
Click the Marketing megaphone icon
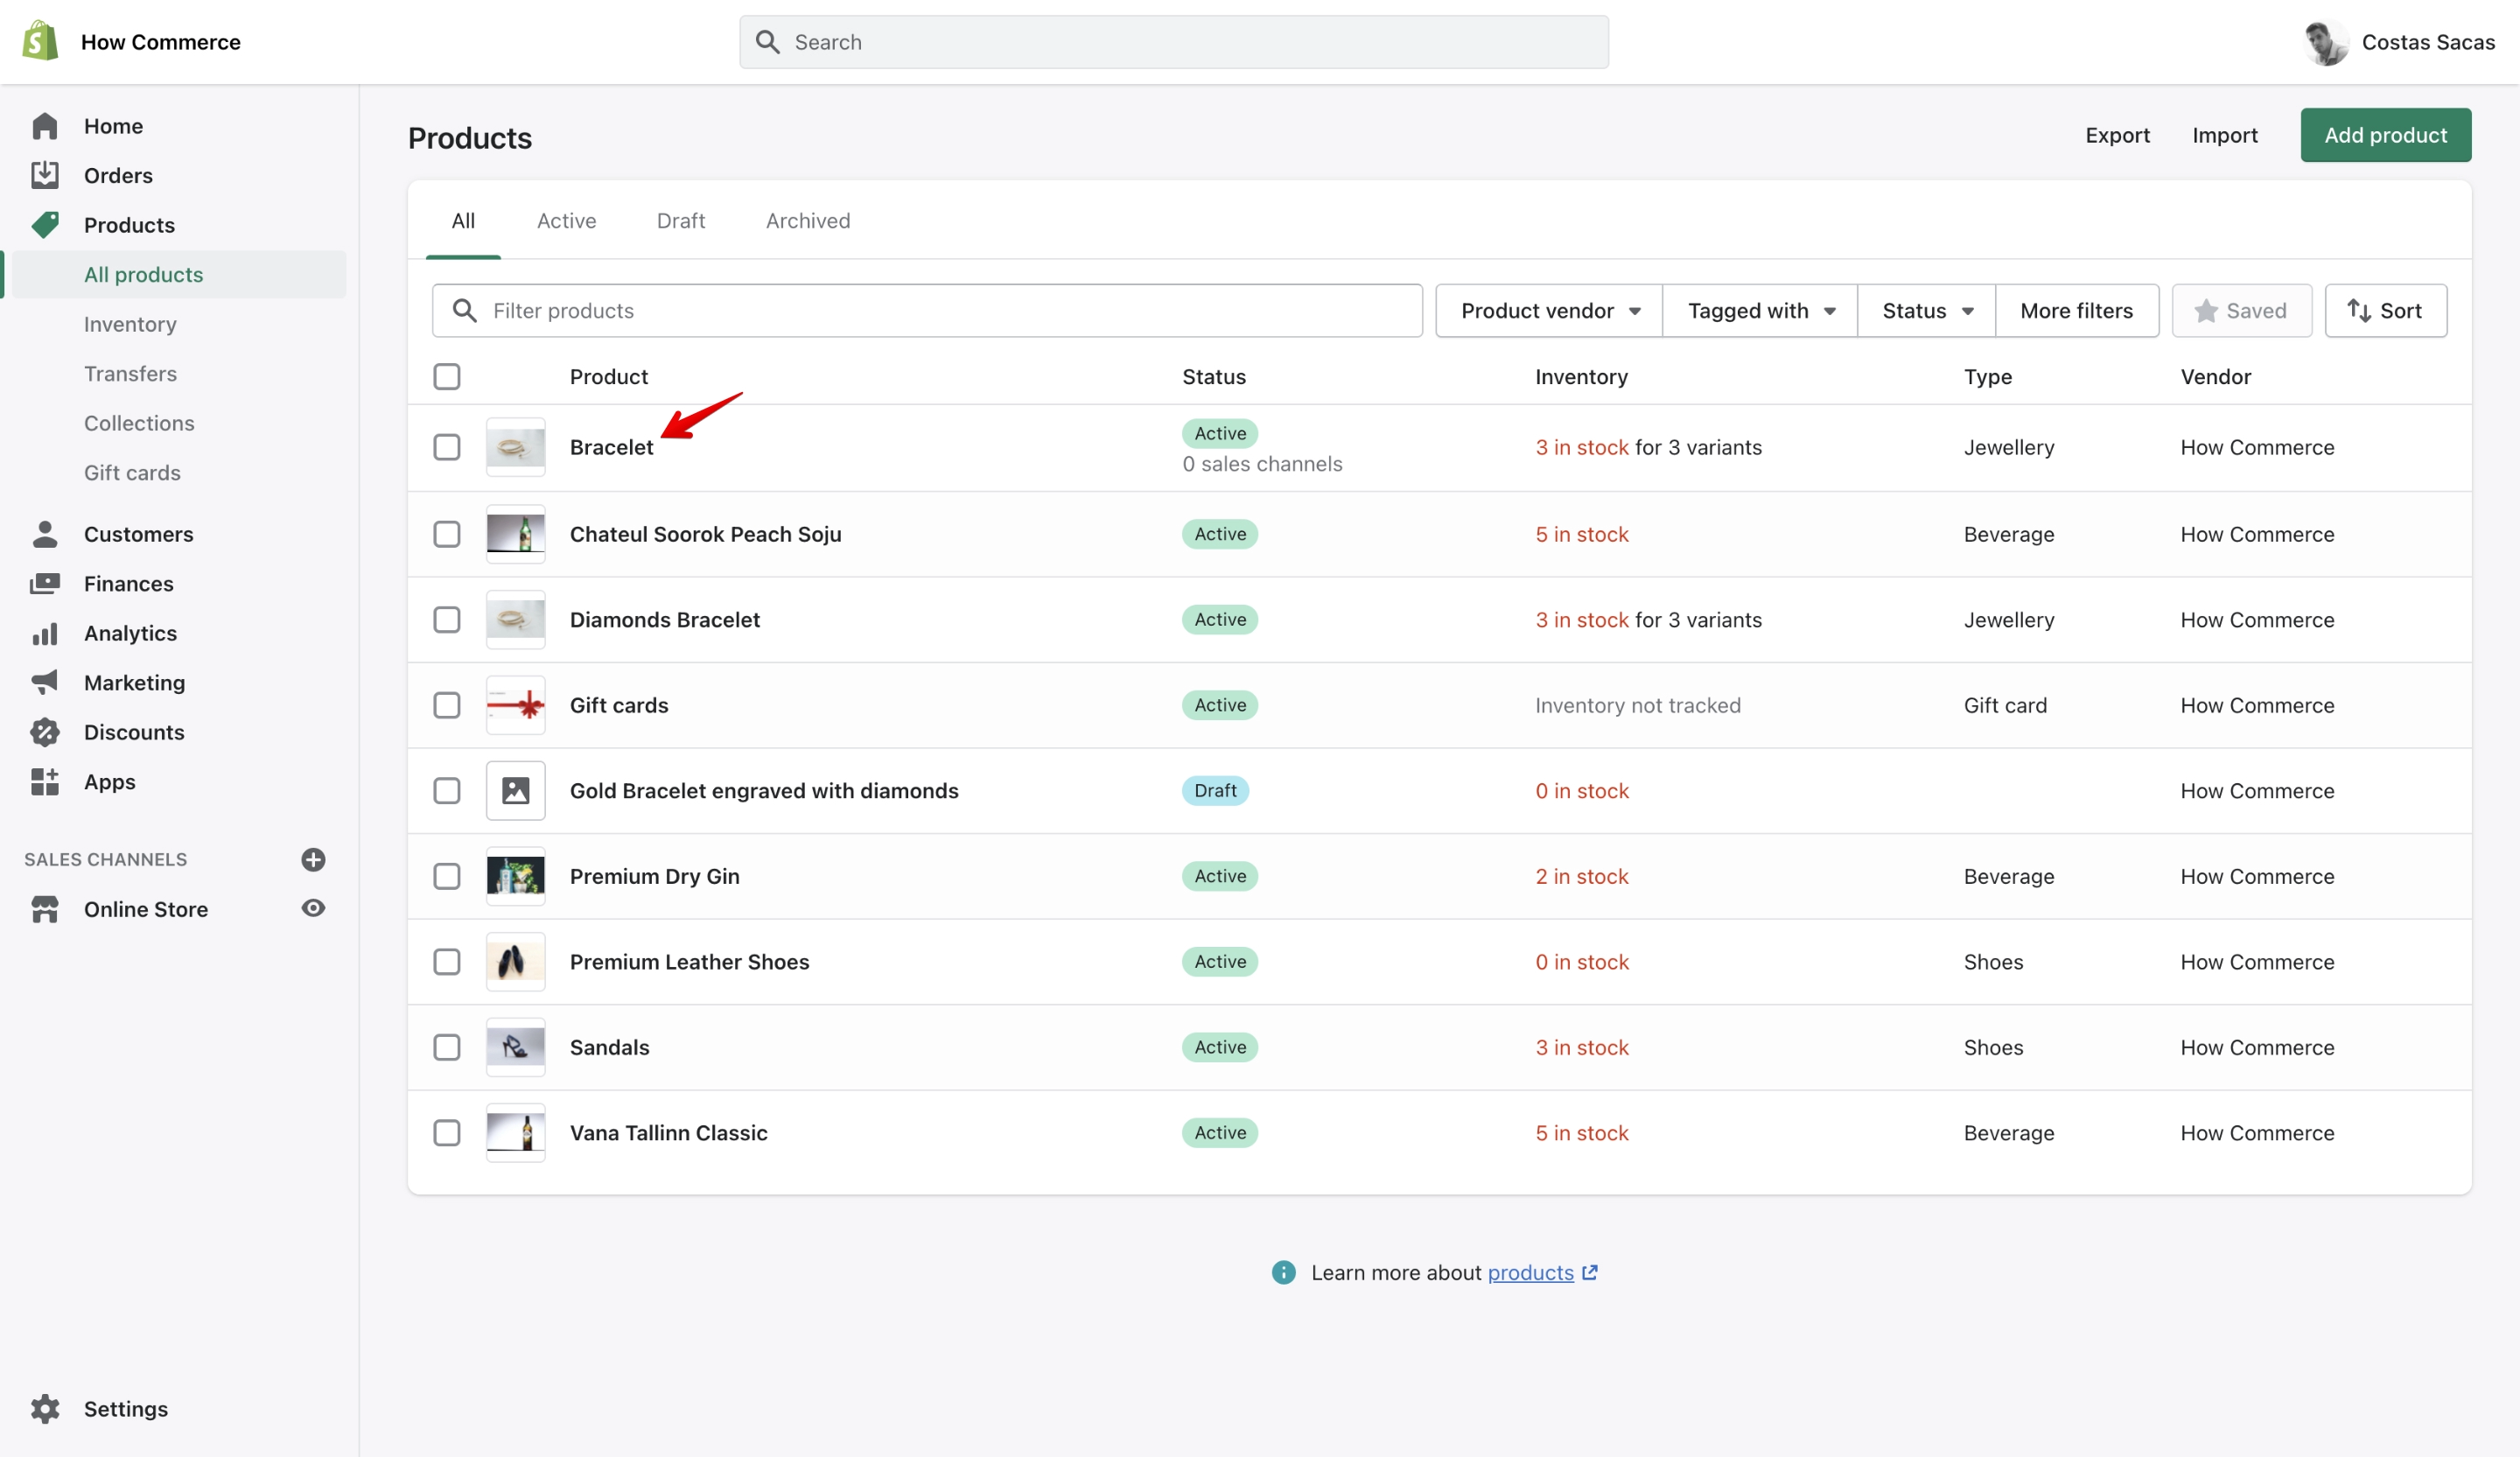point(45,682)
